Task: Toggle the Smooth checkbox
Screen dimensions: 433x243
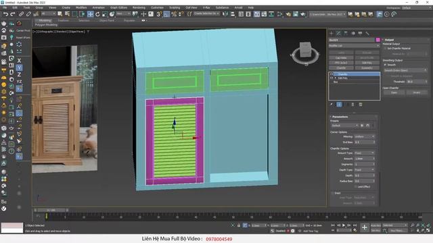Action: point(385,65)
